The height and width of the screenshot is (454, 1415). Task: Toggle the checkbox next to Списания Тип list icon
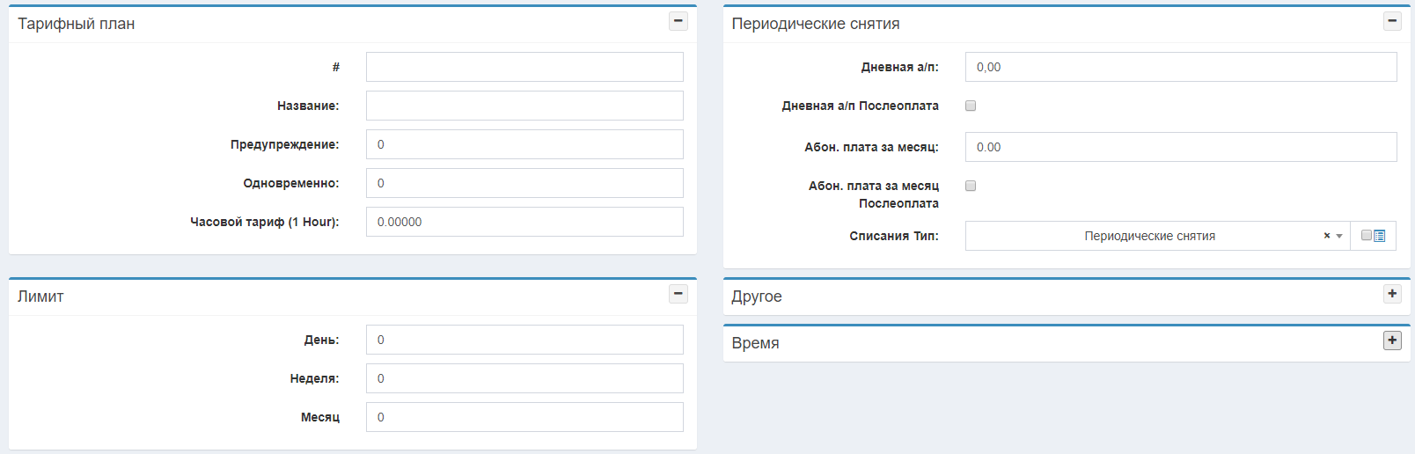pos(1366,236)
